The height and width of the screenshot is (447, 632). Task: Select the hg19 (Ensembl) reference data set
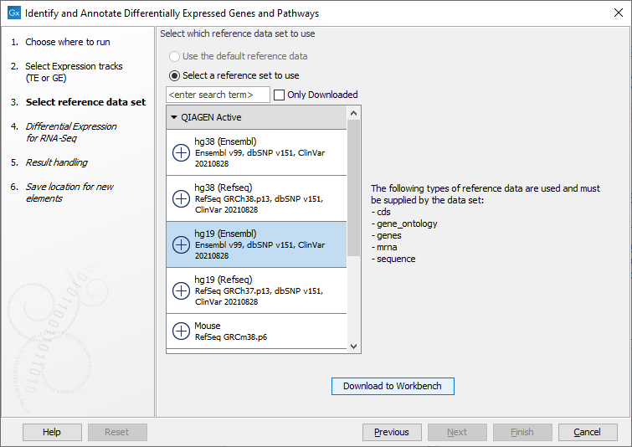[x=256, y=244]
